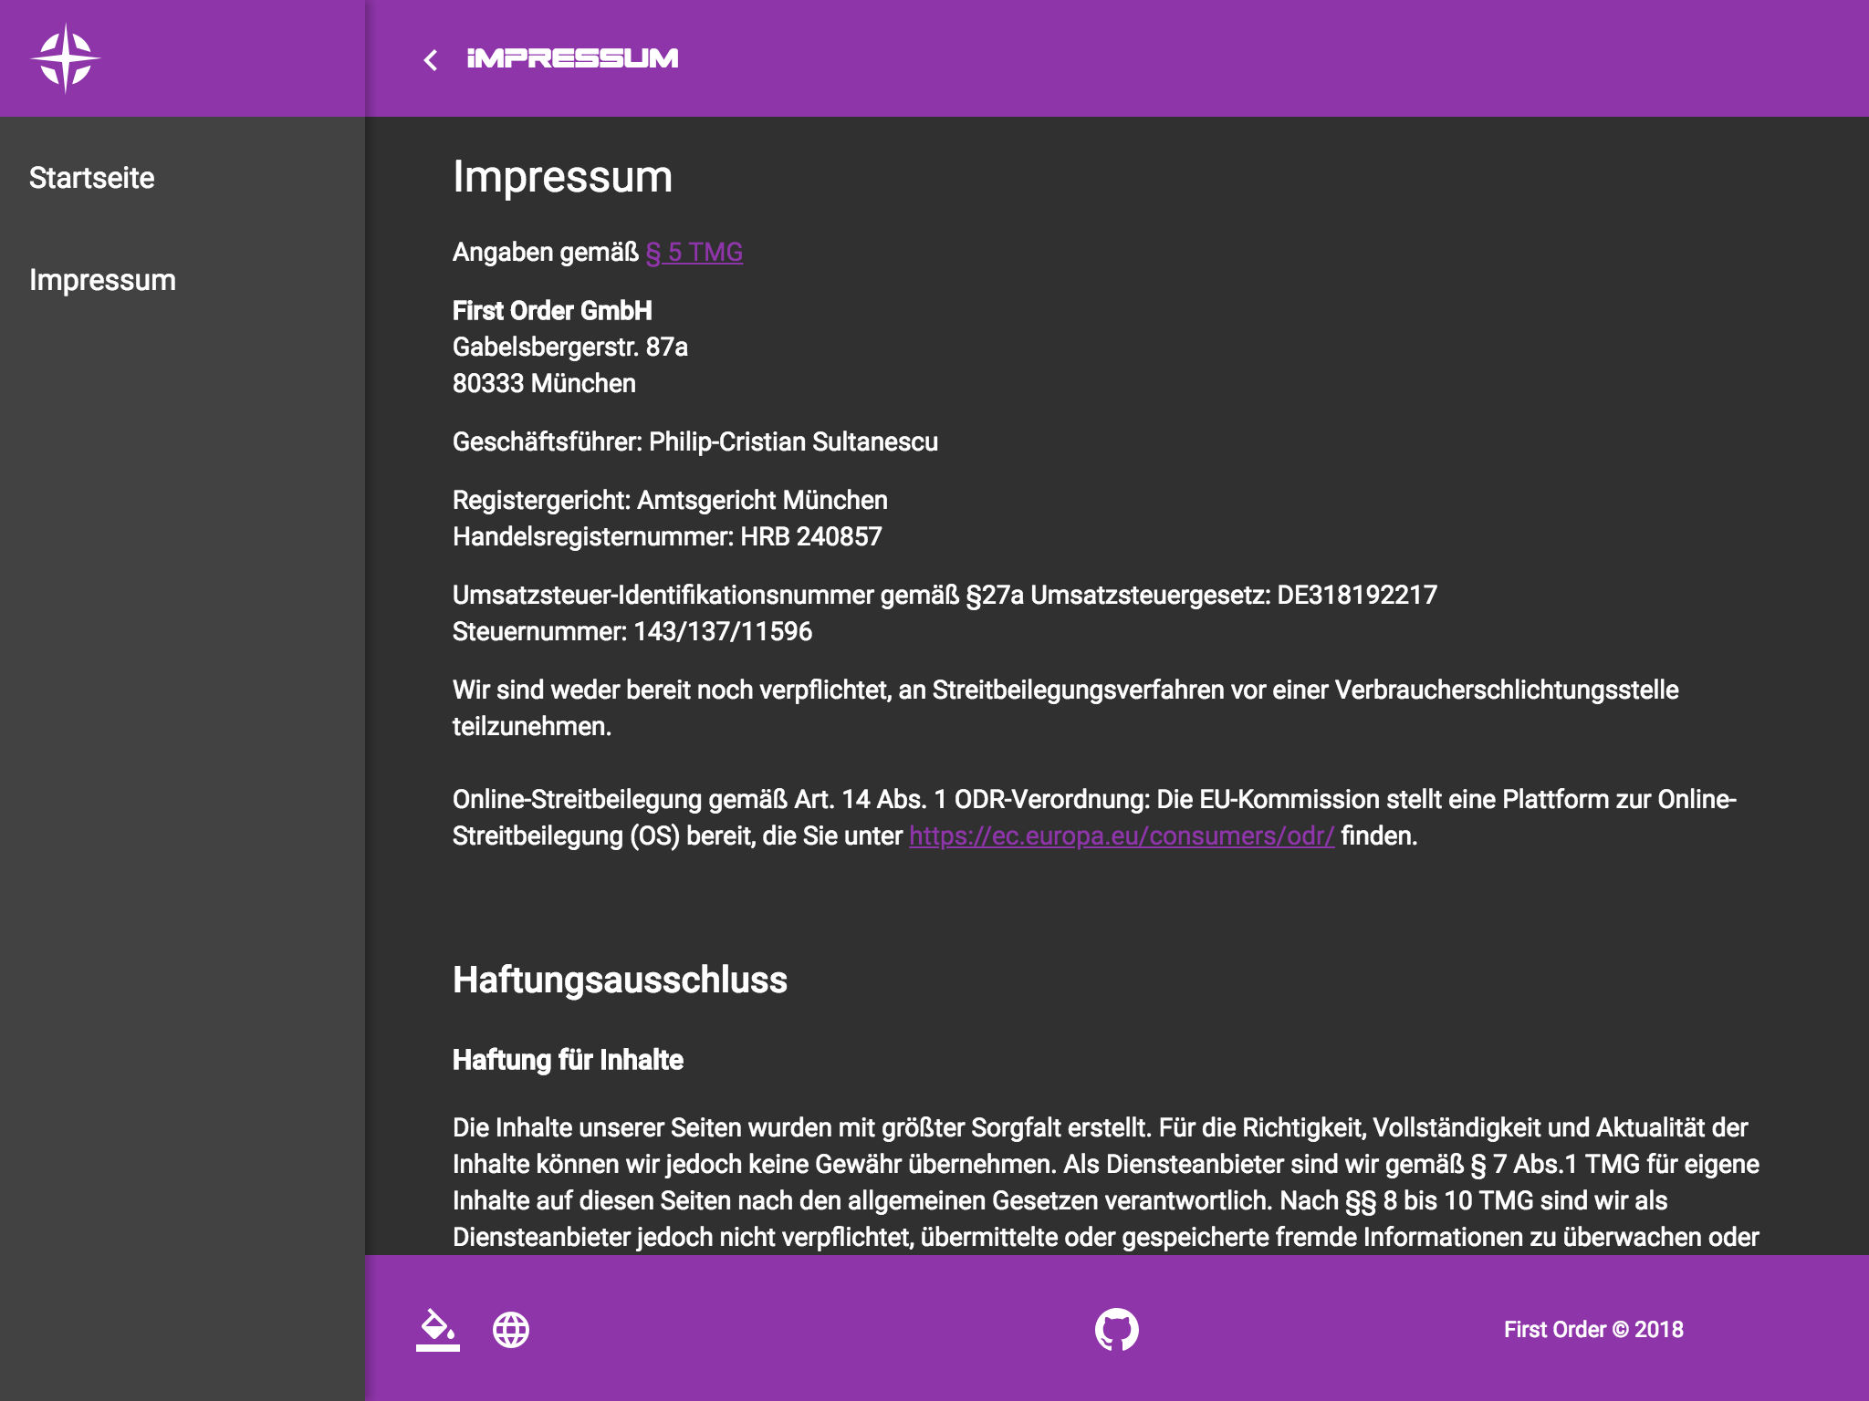Screen dimensions: 1869x1401
Task: Click the Haftung für Inhalte subheading
Action: pyautogui.click(x=568, y=1060)
